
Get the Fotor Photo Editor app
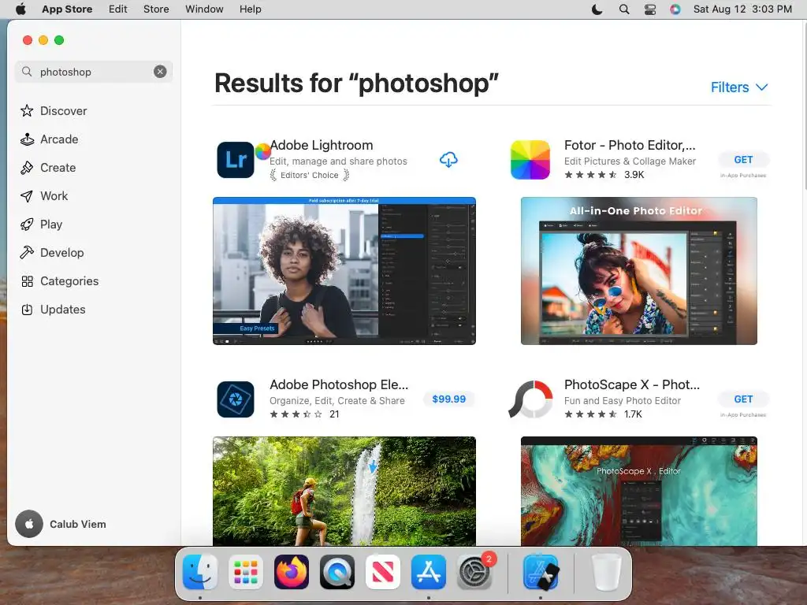click(743, 159)
